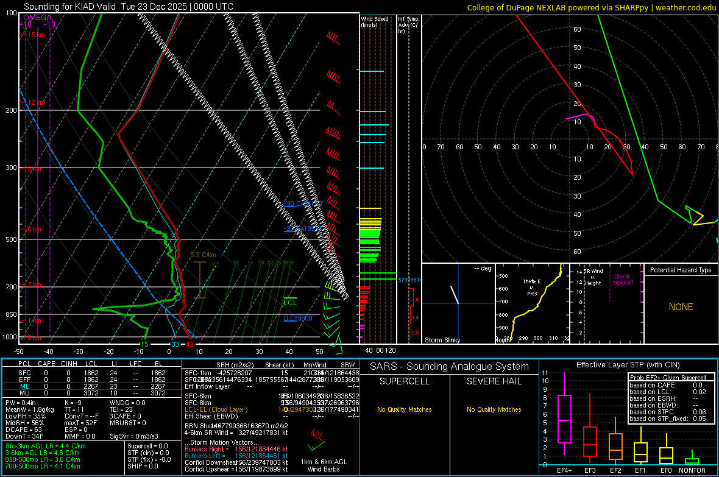
Task: Click the 850 pressure level label
Action: click(11, 314)
